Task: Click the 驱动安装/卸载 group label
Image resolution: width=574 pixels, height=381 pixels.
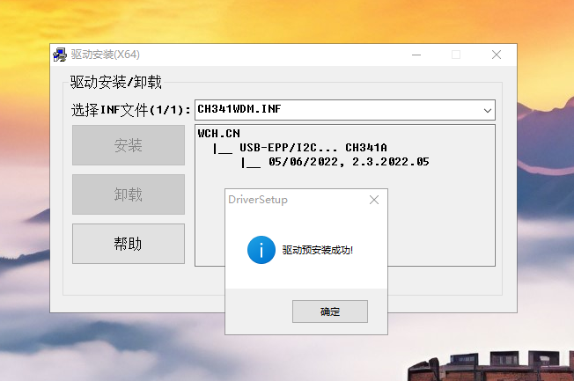Action: pos(115,82)
